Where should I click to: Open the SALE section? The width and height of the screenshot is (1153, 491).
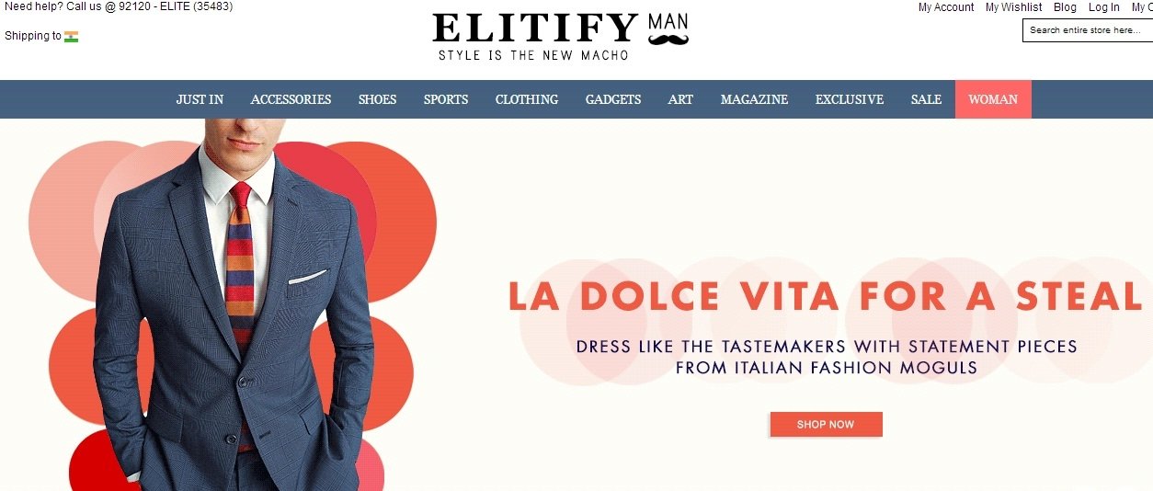coord(926,99)
